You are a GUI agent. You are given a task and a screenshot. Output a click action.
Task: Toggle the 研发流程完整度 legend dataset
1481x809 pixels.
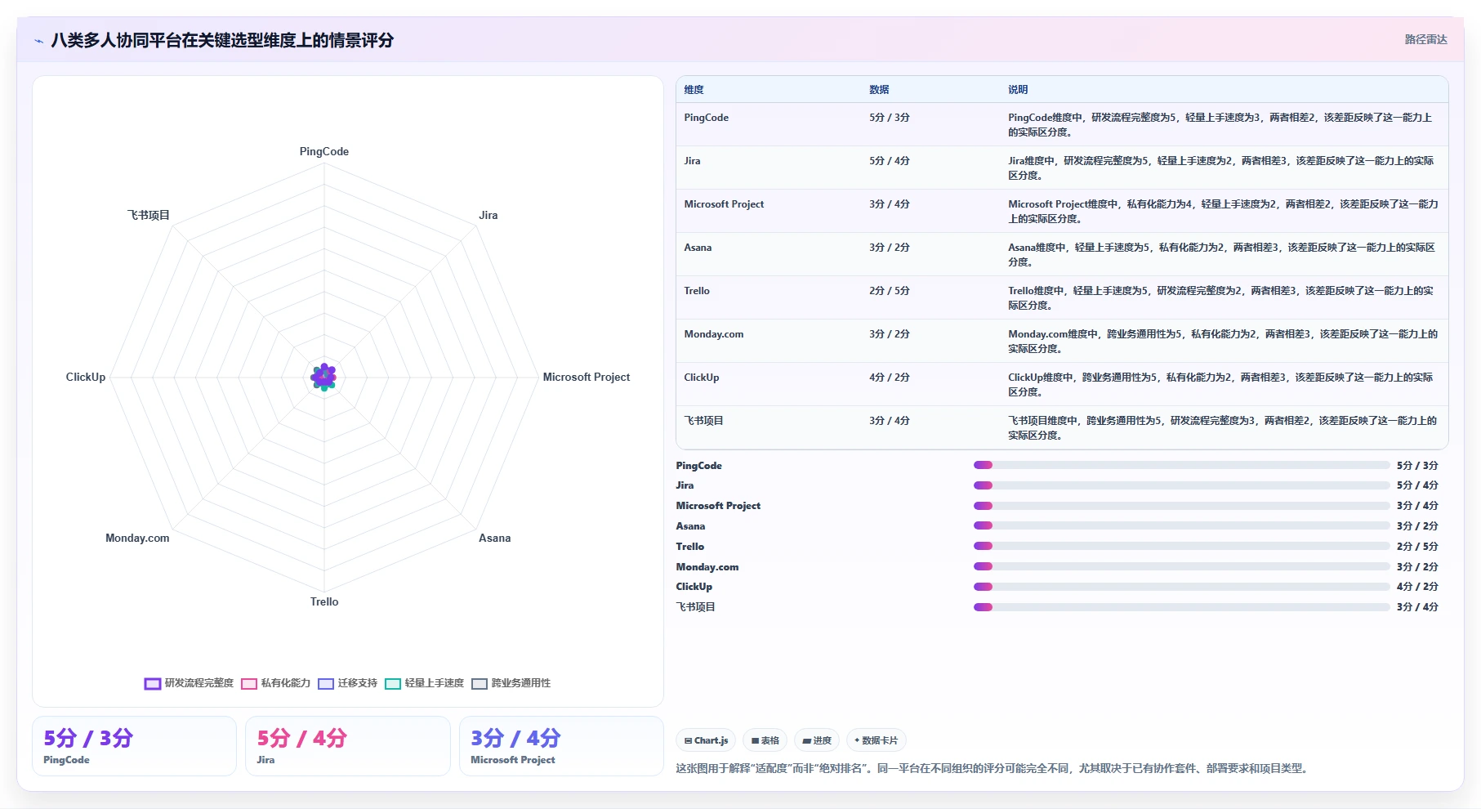point(189,683)
